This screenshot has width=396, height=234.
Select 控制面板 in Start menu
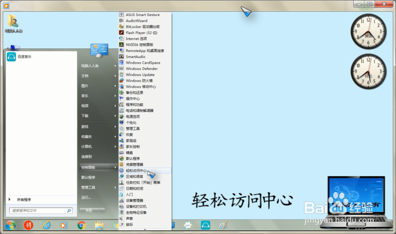click(98, 168)
